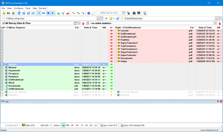Pin the FTP Log panel
The height and width of the screenshot is (132, 223).
click(218, 101)
